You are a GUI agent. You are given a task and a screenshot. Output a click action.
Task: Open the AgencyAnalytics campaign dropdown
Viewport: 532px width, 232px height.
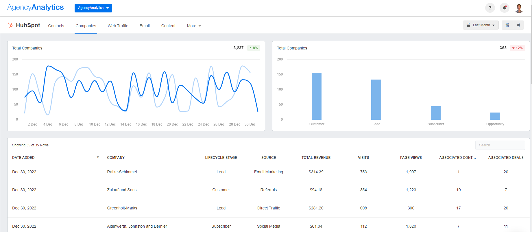[x=93, y=8]
